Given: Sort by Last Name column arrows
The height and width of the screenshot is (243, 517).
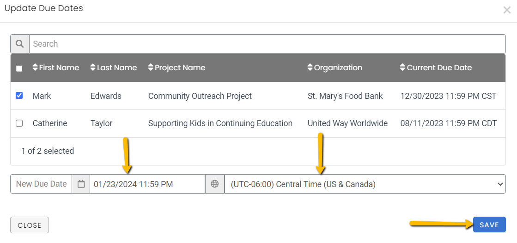Looking at the screenshot, I should point(93,67).
